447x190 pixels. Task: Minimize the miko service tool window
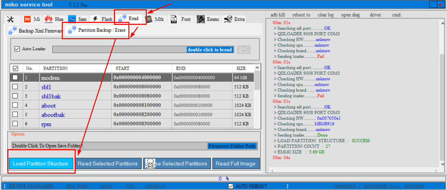click(433, 5)
